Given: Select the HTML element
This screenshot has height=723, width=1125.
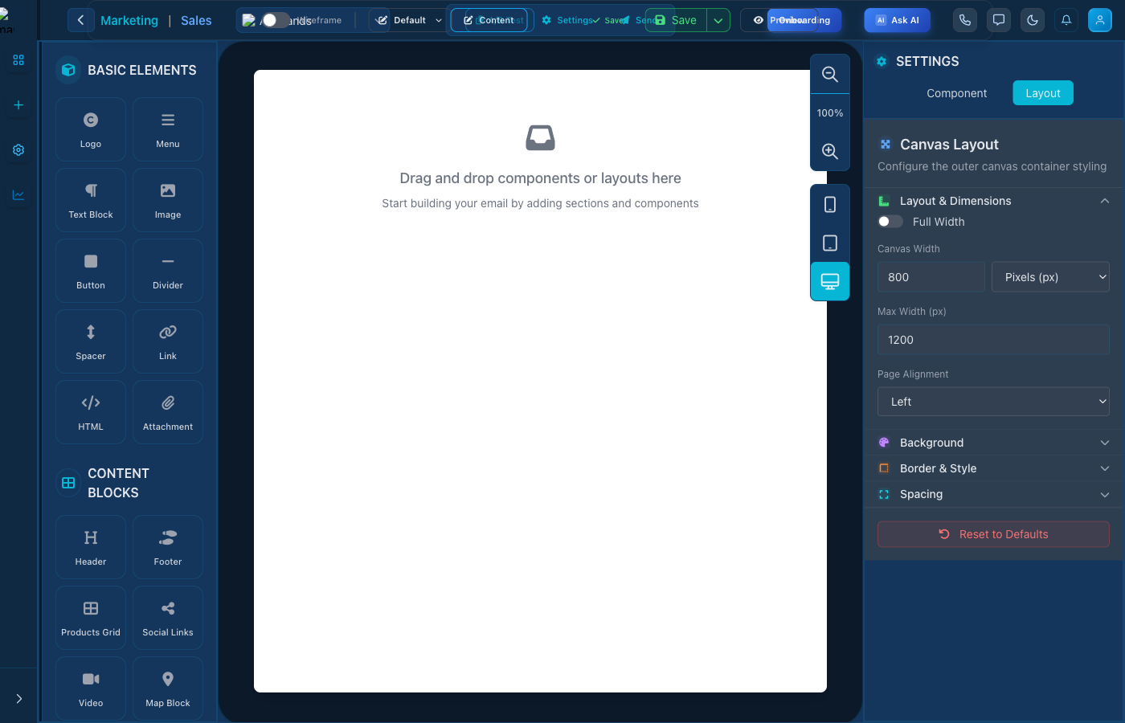Looking at the screenshot, I should point(91,412).
